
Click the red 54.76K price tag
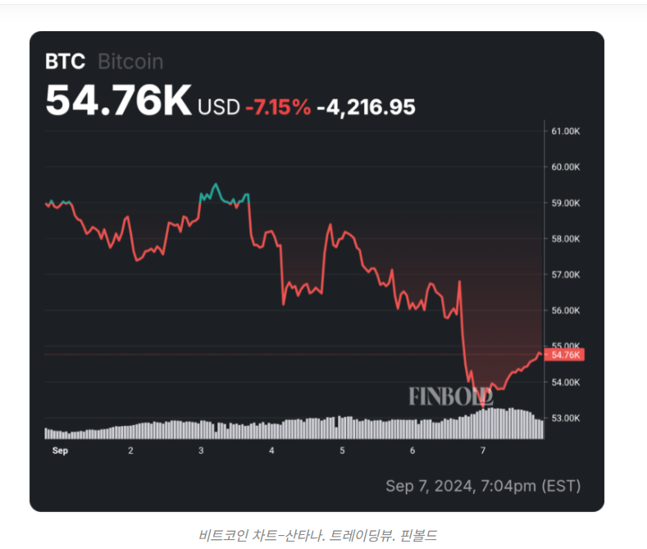[x=564, y=355]
